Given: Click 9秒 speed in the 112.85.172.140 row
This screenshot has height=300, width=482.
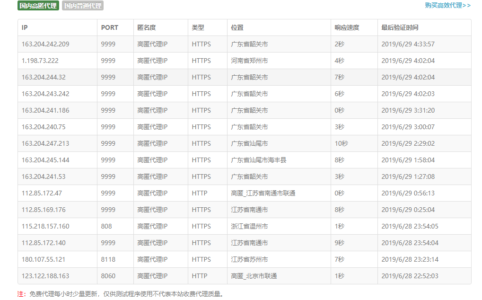Looking at the screenshot, I should [339, 243].
